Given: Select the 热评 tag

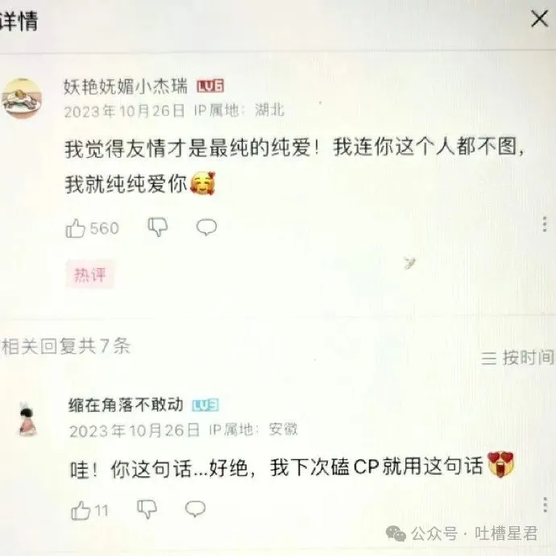Looking at the screenshot, I should pyautogui.click(x=89, y=275).
